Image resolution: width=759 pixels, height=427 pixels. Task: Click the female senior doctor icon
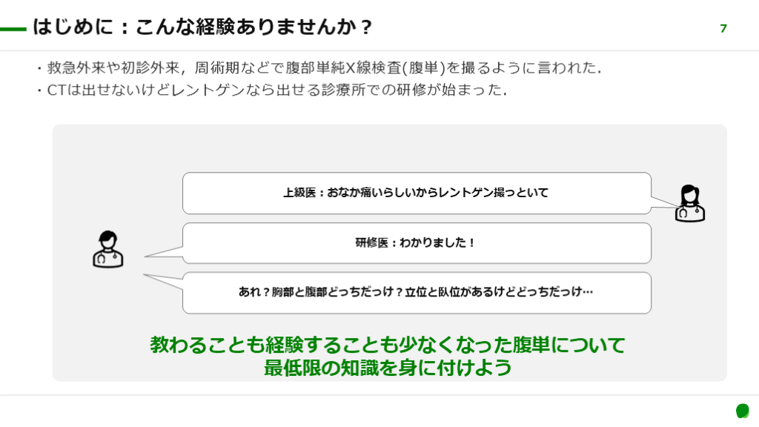point(689,203)
